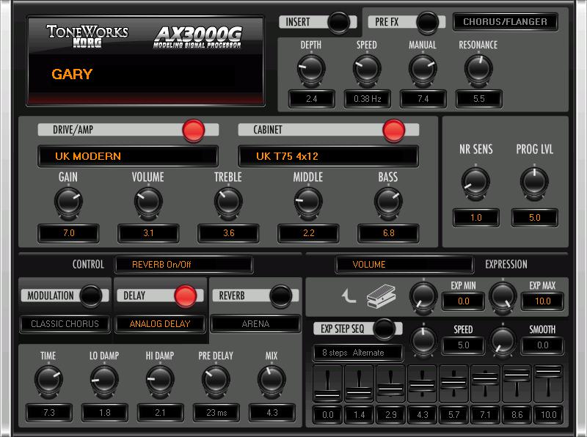Screen dimensions: 587x437
Task: Click the MANUAL knob
Action: pyautogui.click(x=423, y=69)
